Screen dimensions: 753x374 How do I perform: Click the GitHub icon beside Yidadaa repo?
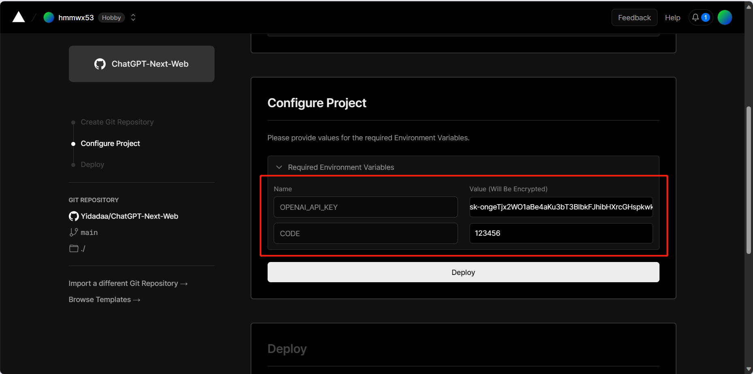(74, 216)
